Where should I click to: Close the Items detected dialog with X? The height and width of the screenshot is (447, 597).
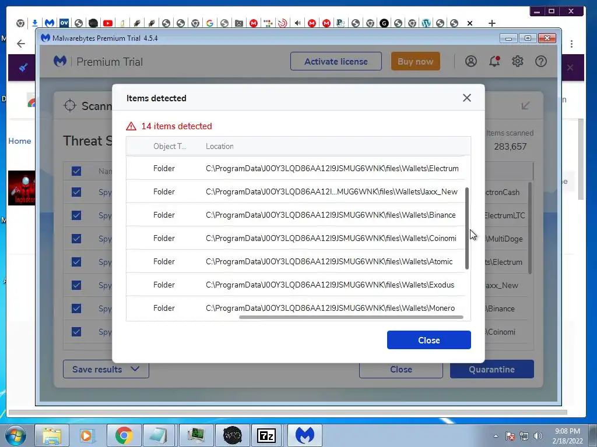(467, 98)
